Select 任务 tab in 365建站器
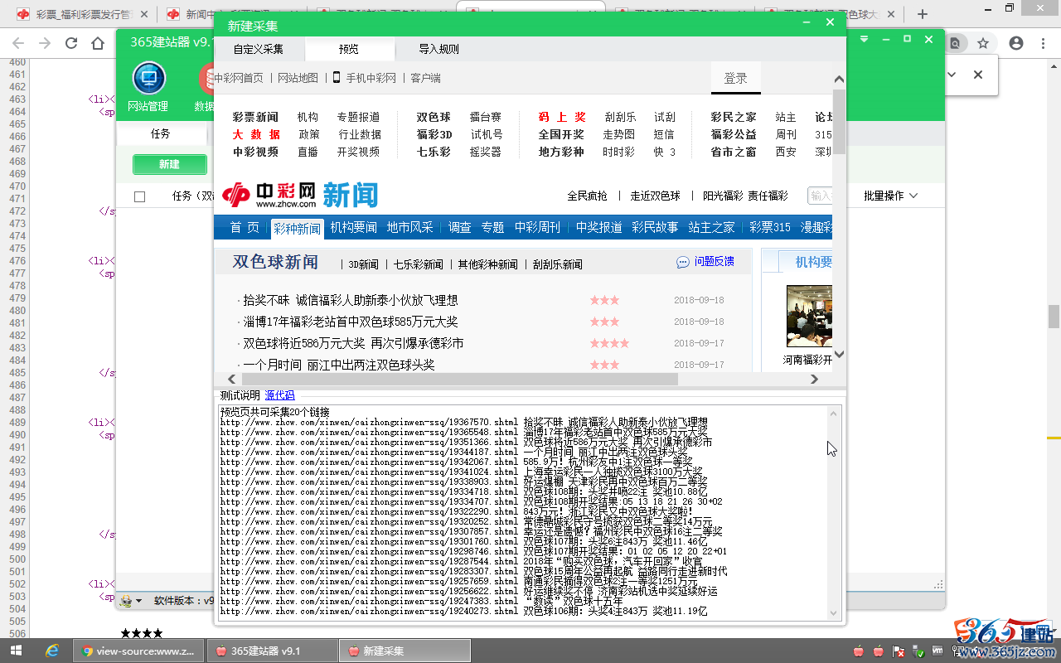 161,133
